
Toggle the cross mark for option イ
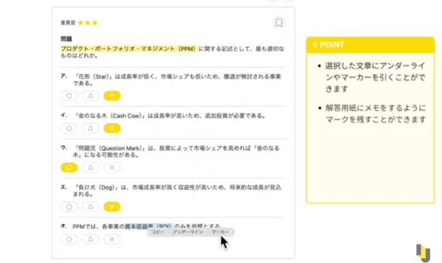point(112,128)
